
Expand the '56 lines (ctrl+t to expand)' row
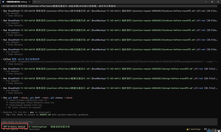coord(23,107)
